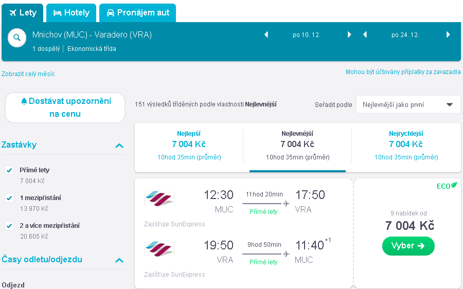Click Eurowings logo on return flight

(159, 249)
